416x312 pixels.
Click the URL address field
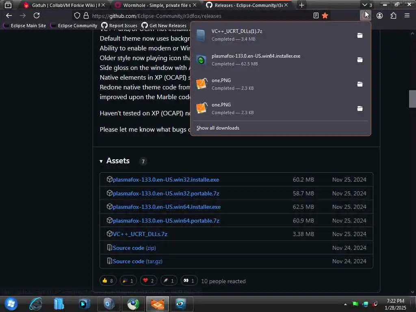[x=201, y=16]
